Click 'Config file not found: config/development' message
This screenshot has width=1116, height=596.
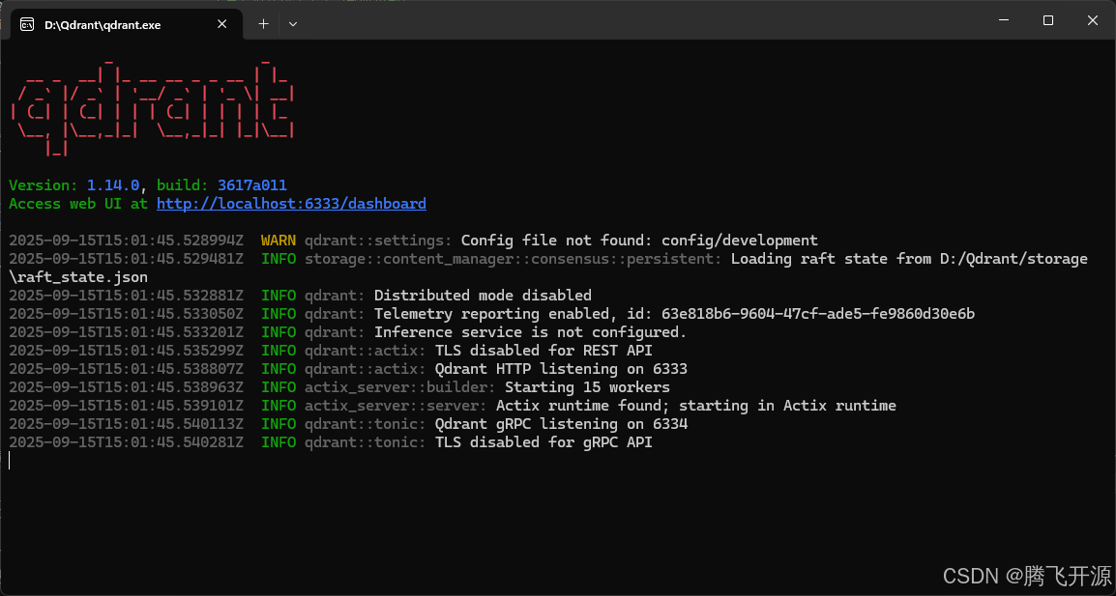click(x=639, y=241)
